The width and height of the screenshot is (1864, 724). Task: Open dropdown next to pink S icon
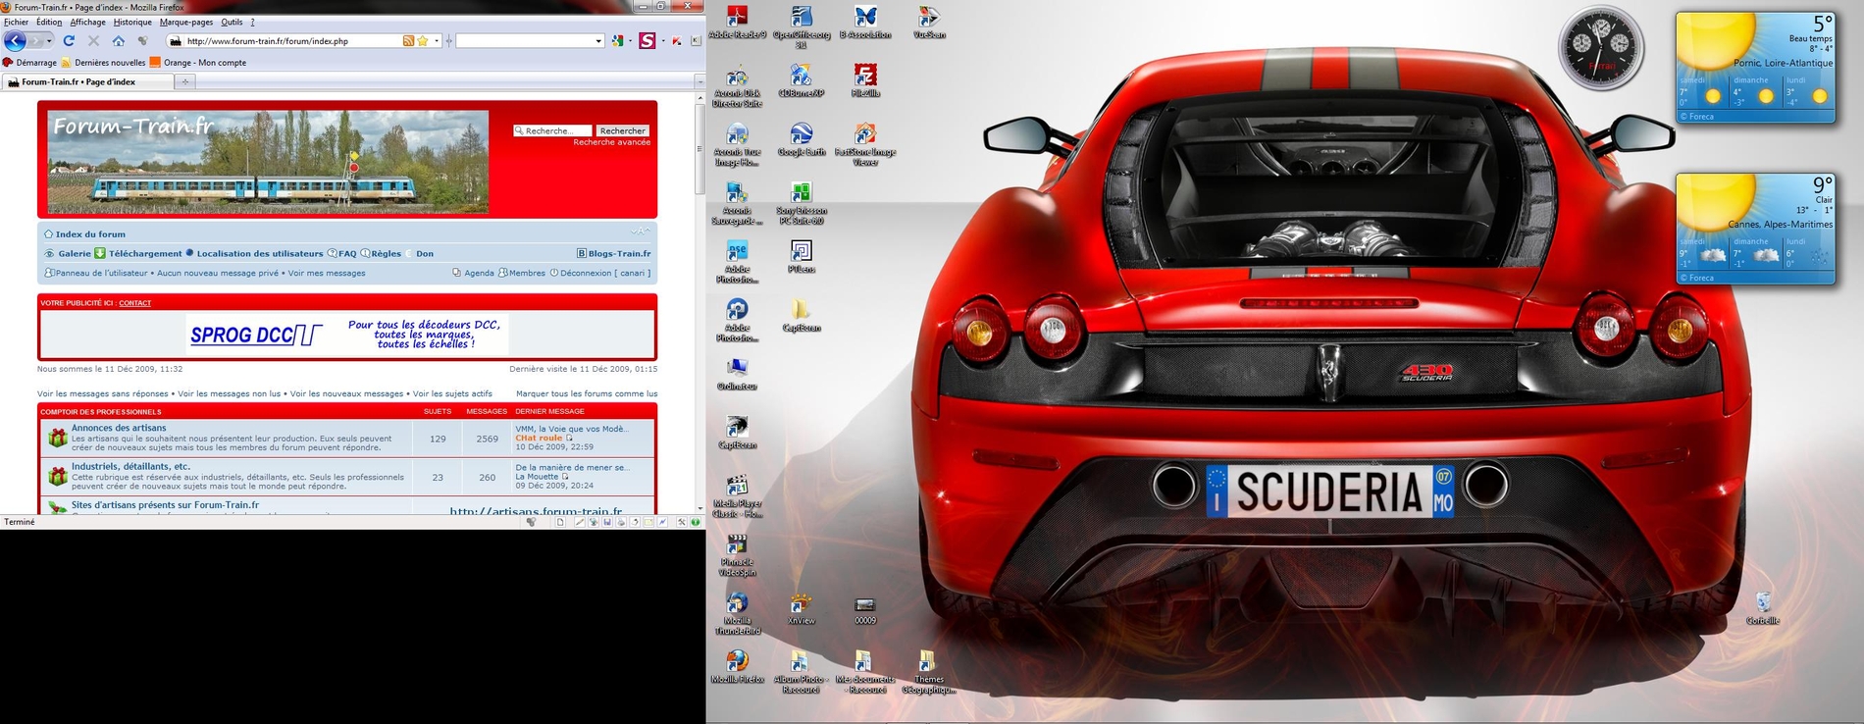pos(662,41)
